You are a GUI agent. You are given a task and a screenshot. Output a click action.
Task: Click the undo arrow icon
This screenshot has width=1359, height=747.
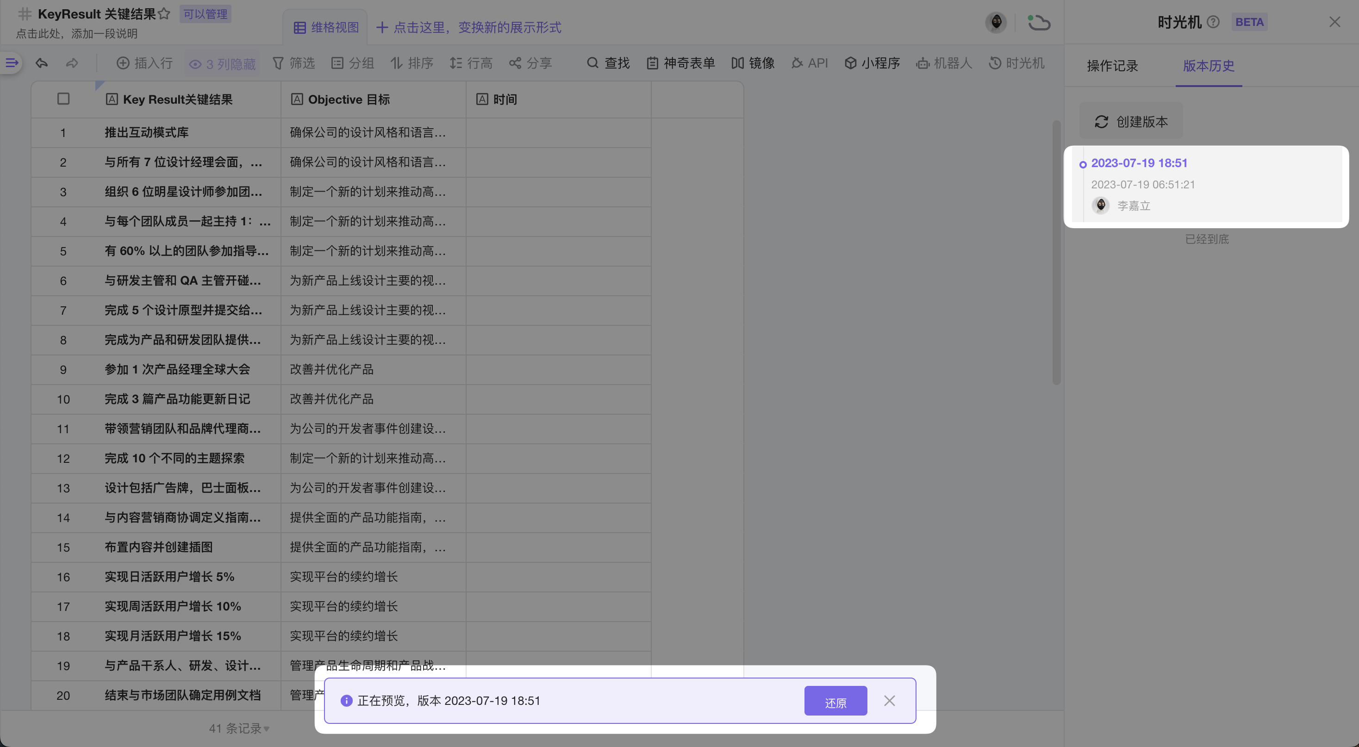(x=42, y=64)
